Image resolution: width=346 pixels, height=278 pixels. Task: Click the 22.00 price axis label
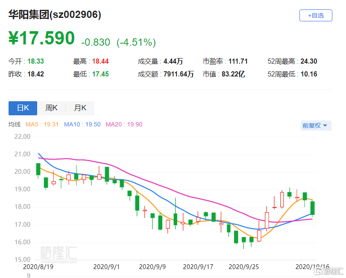pos(22,137)
